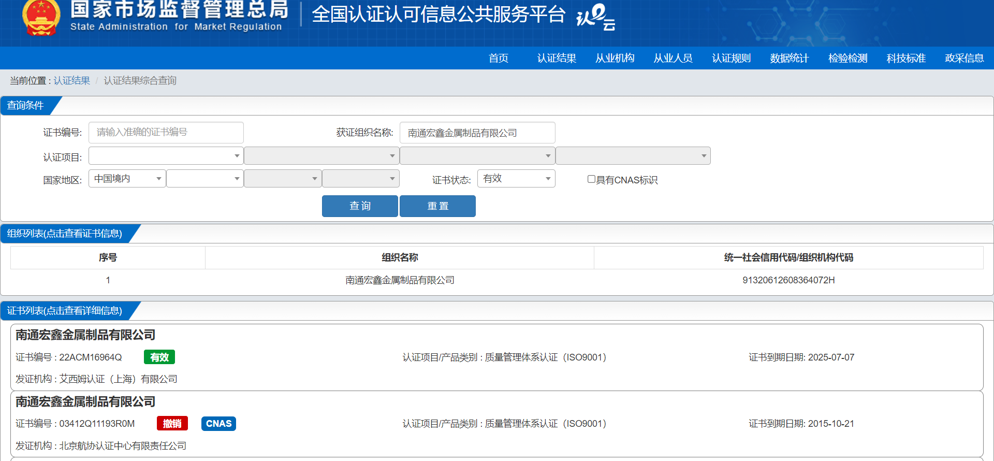Viewport: 994px width, 461px height.
Task: Open the first 认证项目 dropdown
Action: click(166, 156)
